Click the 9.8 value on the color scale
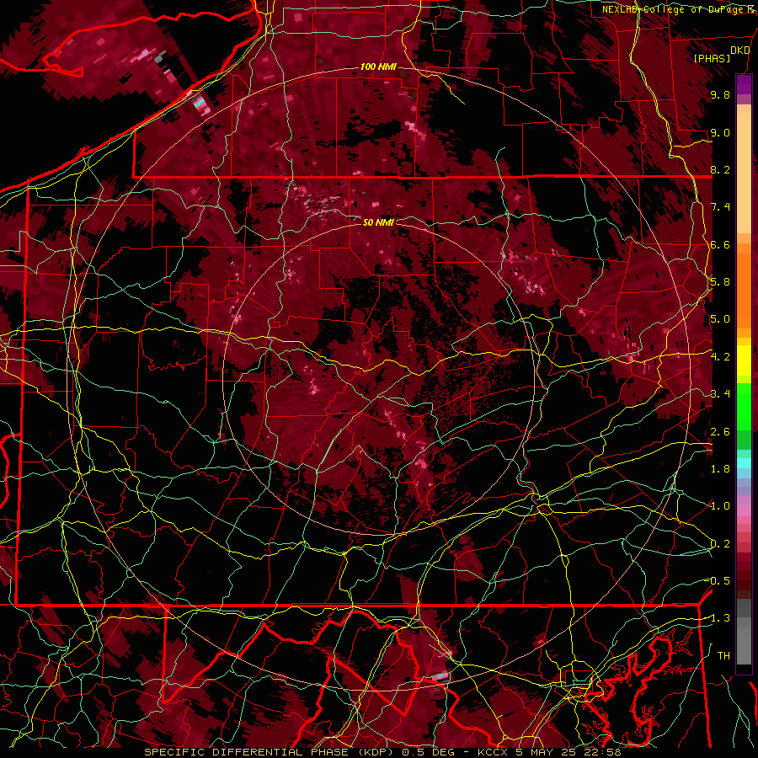The width and height of the screenshot is (758, 758). 720,94
